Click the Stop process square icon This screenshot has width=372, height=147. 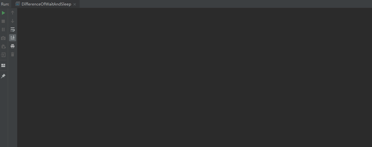pyautogui.click(x=3, y=21)
